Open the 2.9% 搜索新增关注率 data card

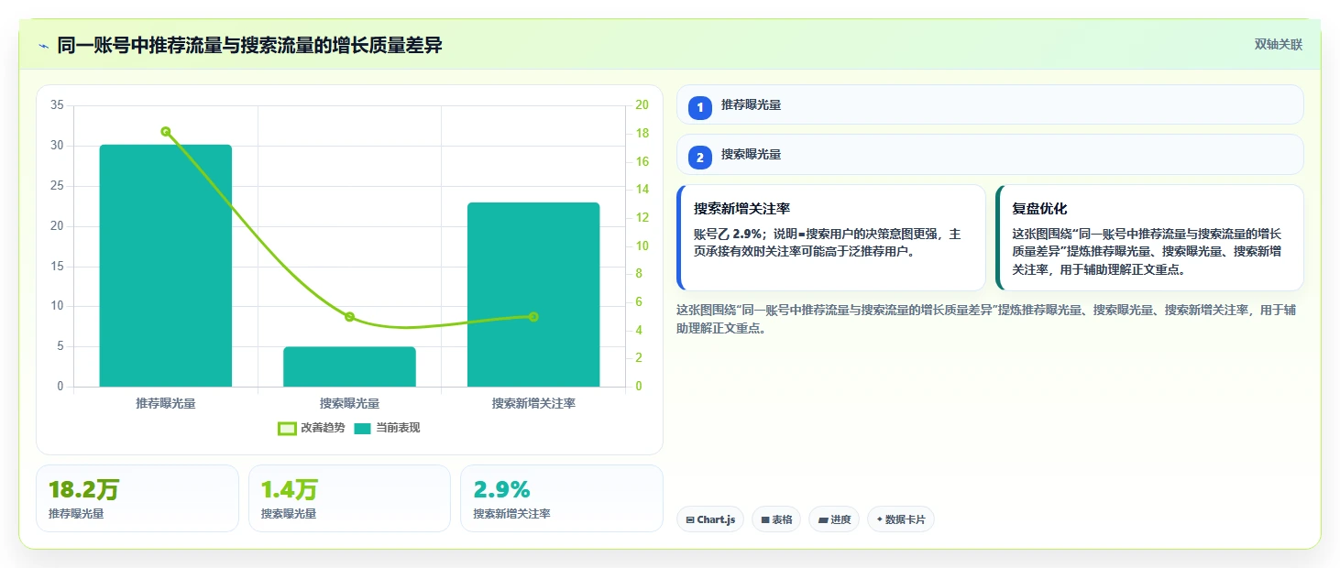click(561, 498)
